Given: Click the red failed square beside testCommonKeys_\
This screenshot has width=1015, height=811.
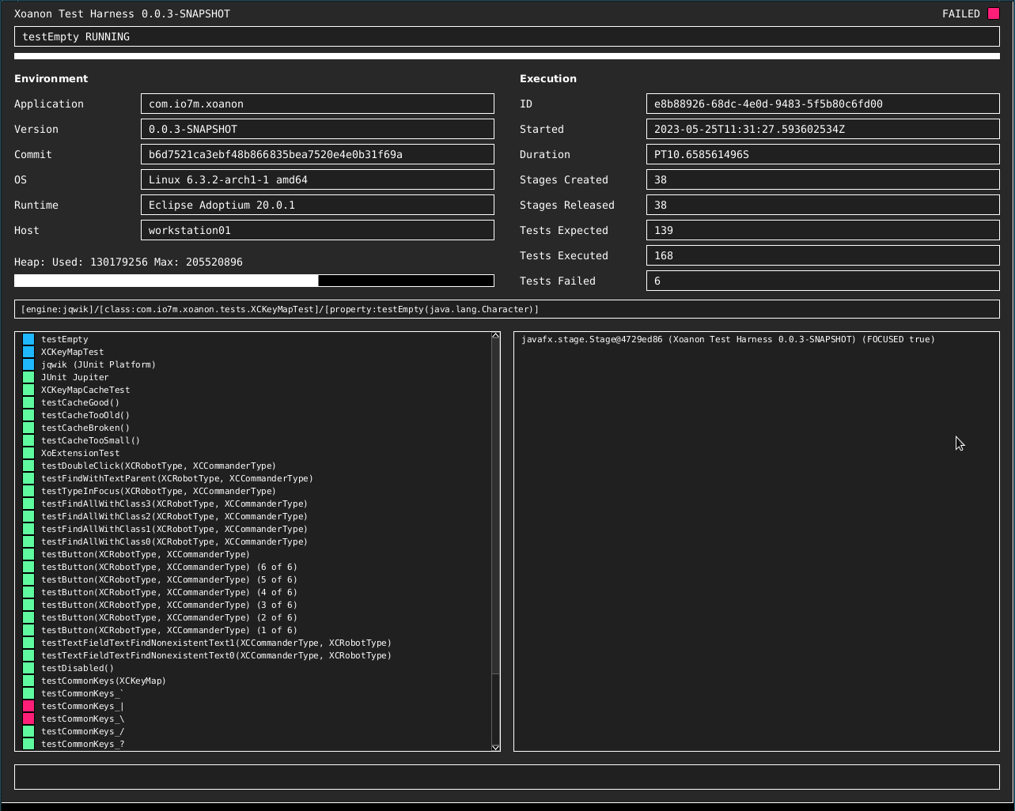Looking at the screenshot, I should click(x=28, y=719).
